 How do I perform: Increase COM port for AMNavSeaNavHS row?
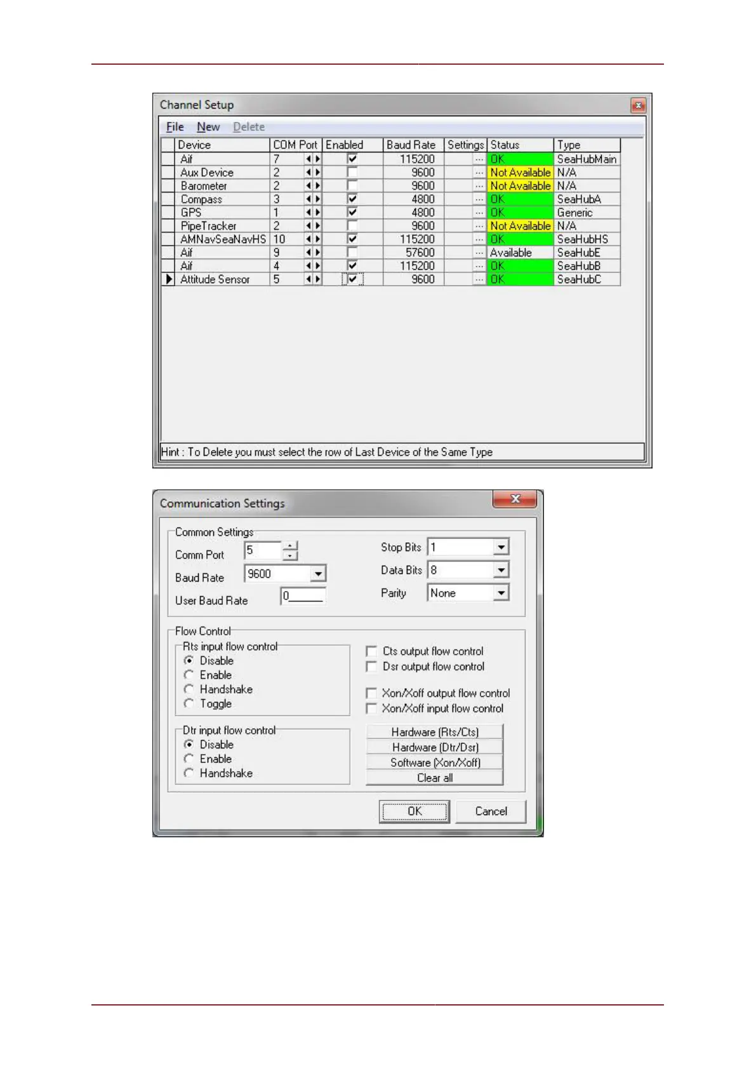317,239
